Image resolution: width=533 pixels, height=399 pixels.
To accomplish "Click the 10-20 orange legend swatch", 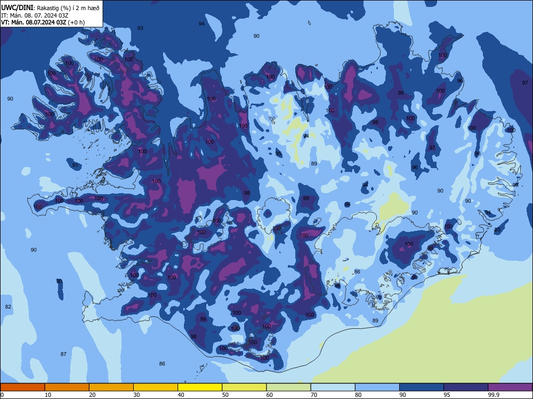I will [67, 387].
